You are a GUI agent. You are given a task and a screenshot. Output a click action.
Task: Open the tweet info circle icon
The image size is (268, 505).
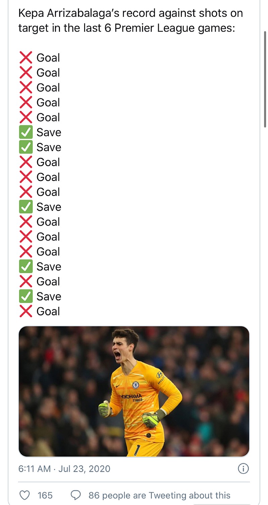243,469
